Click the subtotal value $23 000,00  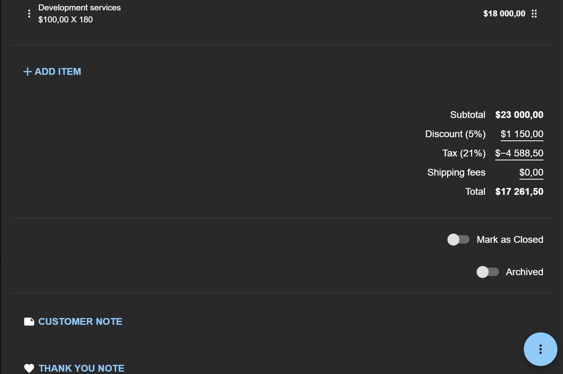tap(519, 115)
